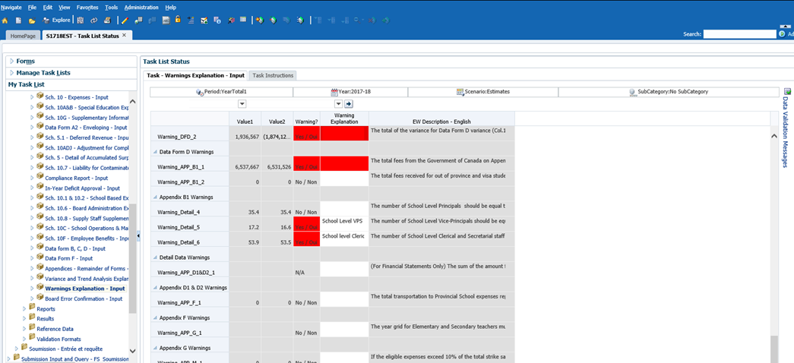Collapse the Data Form D Warnings group
This screenshot has height=363, width=794.
click(x=154, y=151)
